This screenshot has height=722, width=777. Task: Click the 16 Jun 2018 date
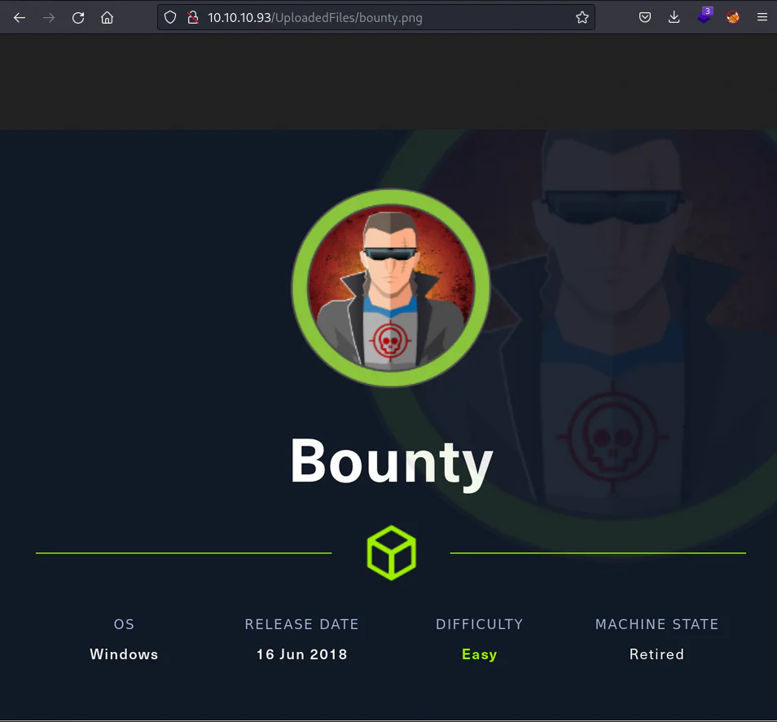(302, 654)
